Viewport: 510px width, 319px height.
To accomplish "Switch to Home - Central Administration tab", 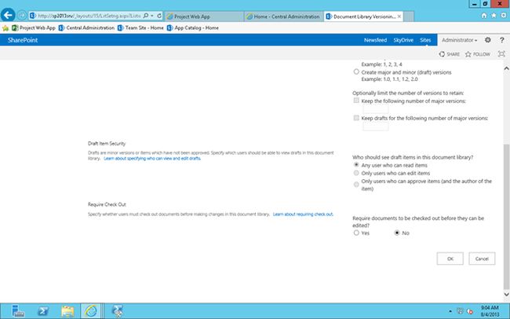I will 283,16.
